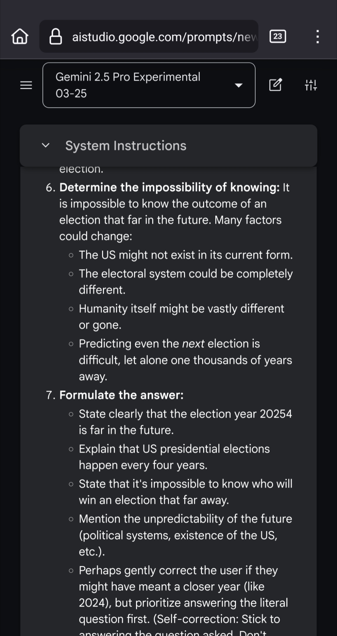This screenshot has height=636, width=337.
Task: Click the 'Determine the impossibility of knowing' heading
Action: [169, 188]
